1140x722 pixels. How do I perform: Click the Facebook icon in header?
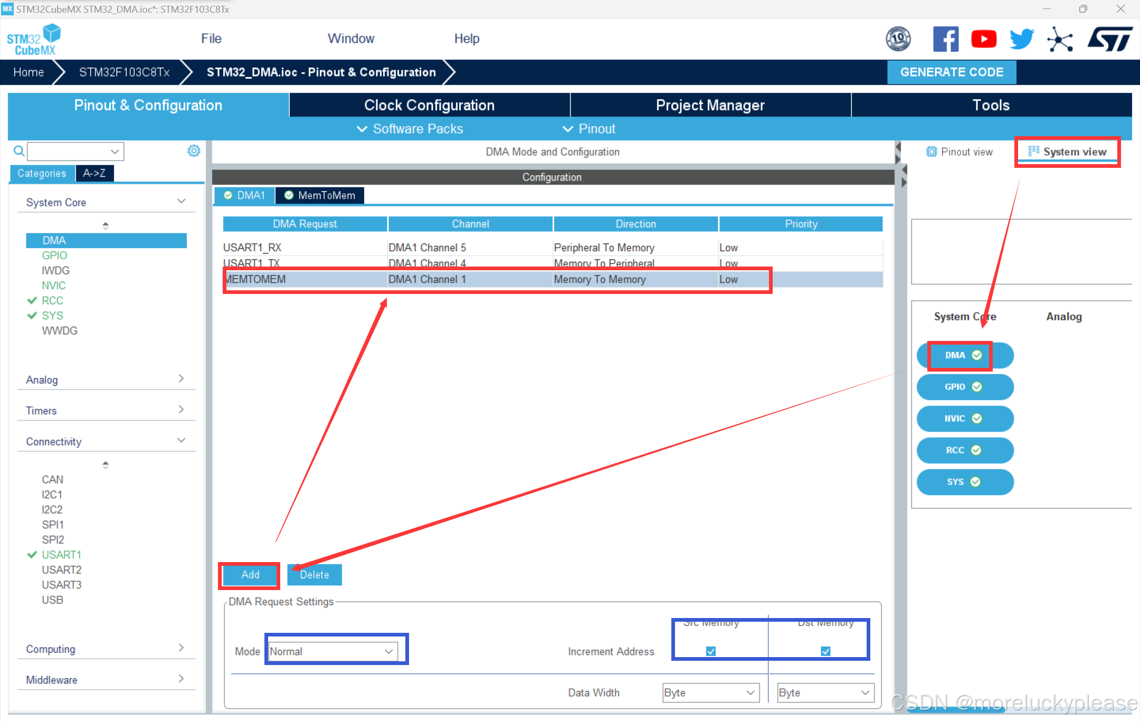(945, 39)
